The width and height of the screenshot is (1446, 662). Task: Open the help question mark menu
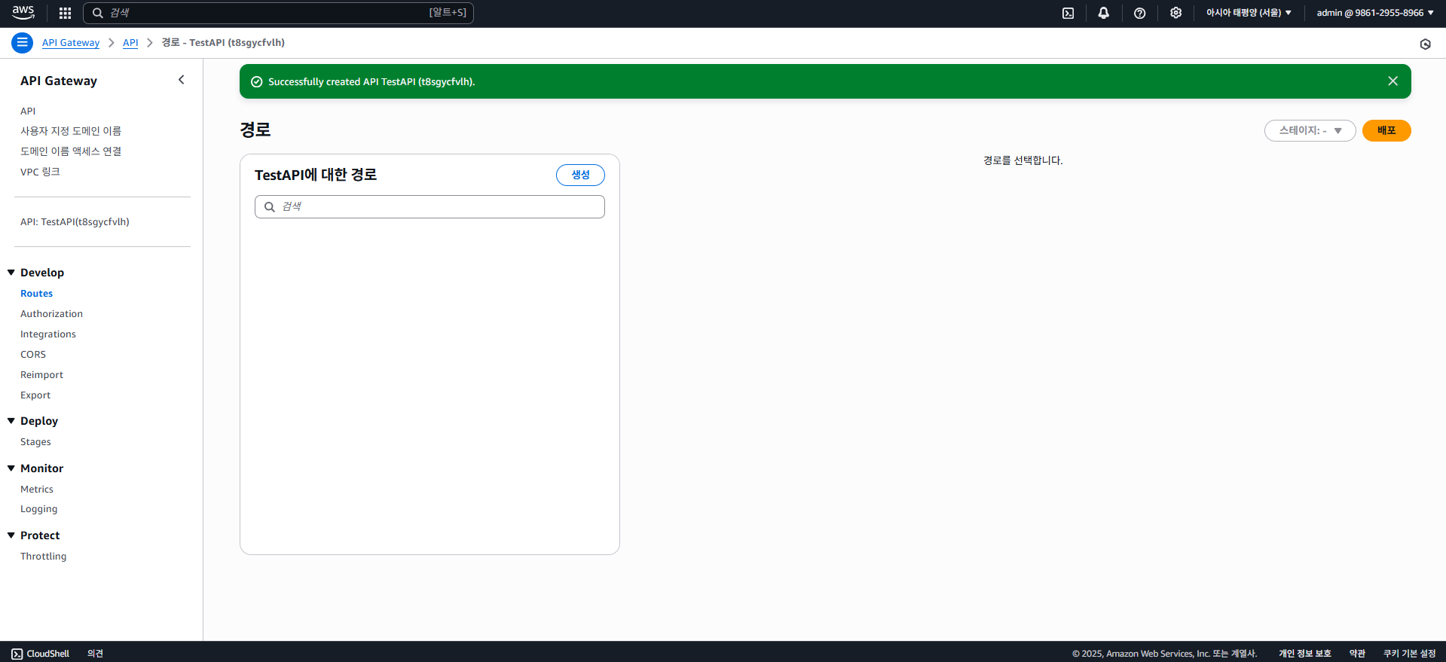[x=1140, y=13]
